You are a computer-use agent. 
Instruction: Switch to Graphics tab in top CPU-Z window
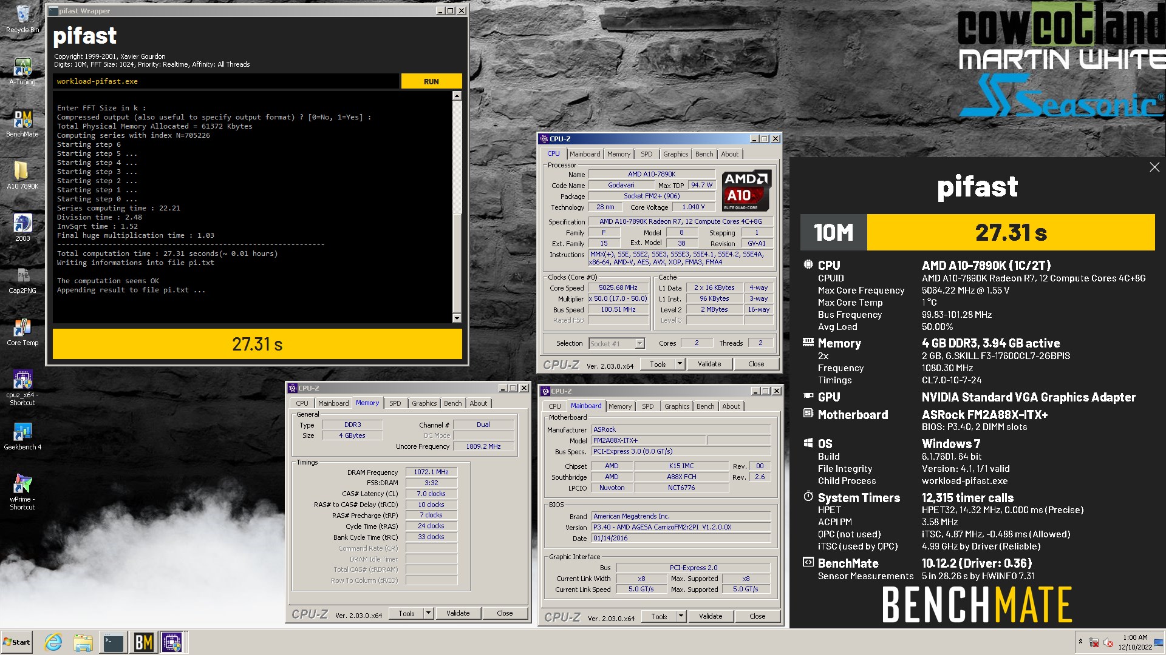point(675,154)
